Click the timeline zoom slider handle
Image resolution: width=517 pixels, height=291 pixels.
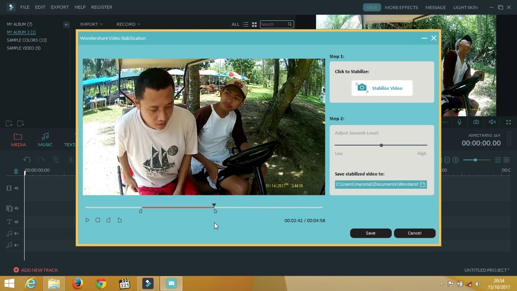point(475,160)
